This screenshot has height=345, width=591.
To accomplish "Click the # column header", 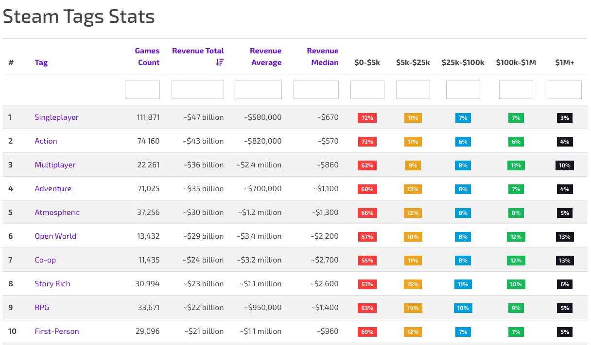I will coord(11,62).
